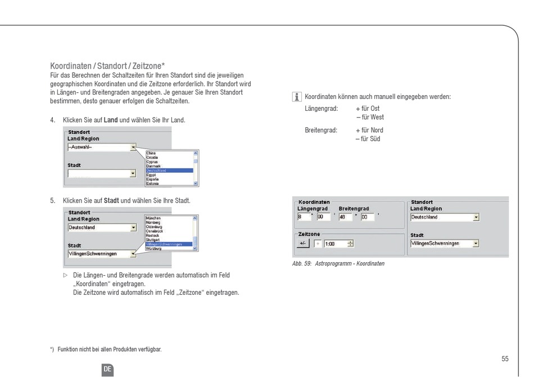Select Estonia in the country list
This screenshot has height=377, width=534.
tap(152, 183)
